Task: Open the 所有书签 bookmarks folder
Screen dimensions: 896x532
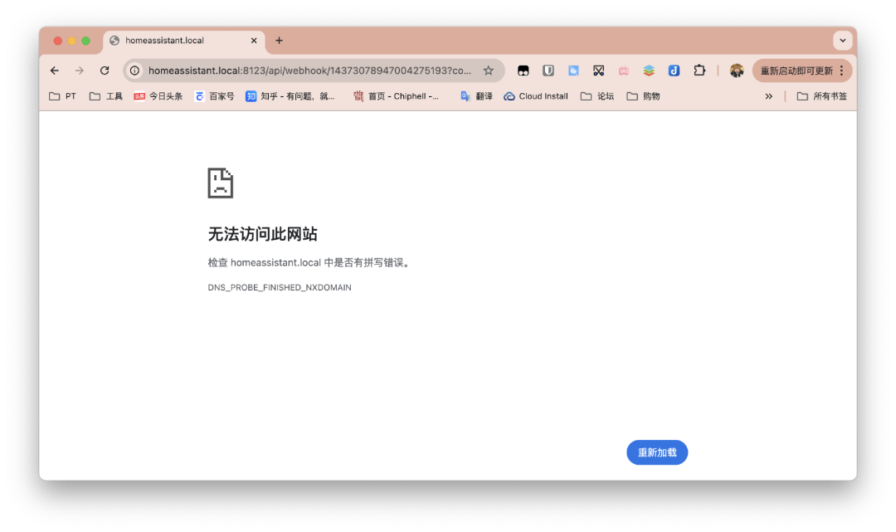Action: [x=822, y=96]
